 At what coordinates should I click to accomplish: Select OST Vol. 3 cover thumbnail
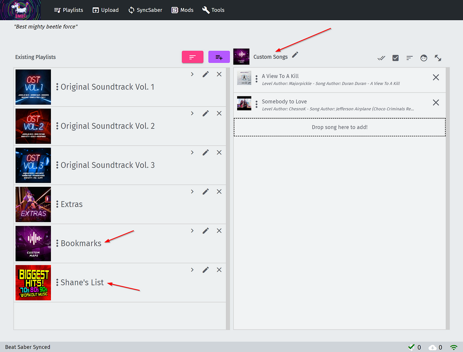point(33,165)
